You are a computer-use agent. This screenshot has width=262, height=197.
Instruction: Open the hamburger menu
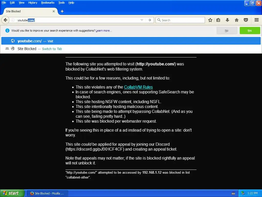257,20
